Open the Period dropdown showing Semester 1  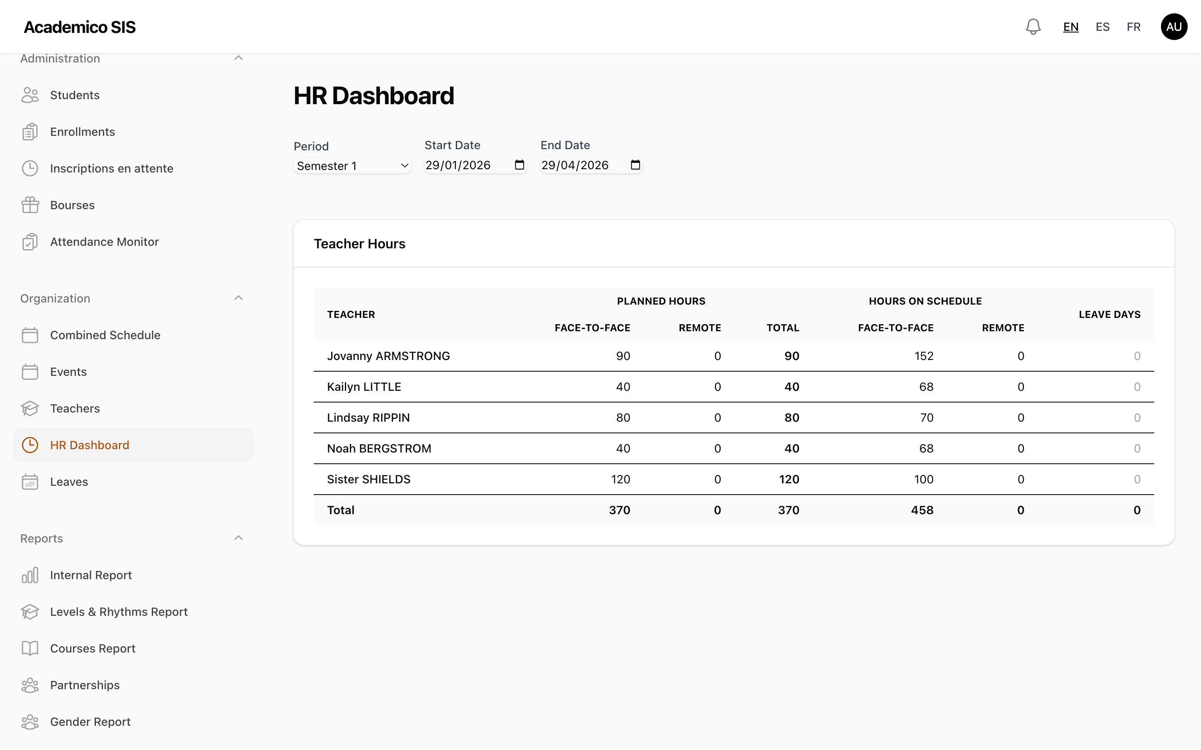352,165
